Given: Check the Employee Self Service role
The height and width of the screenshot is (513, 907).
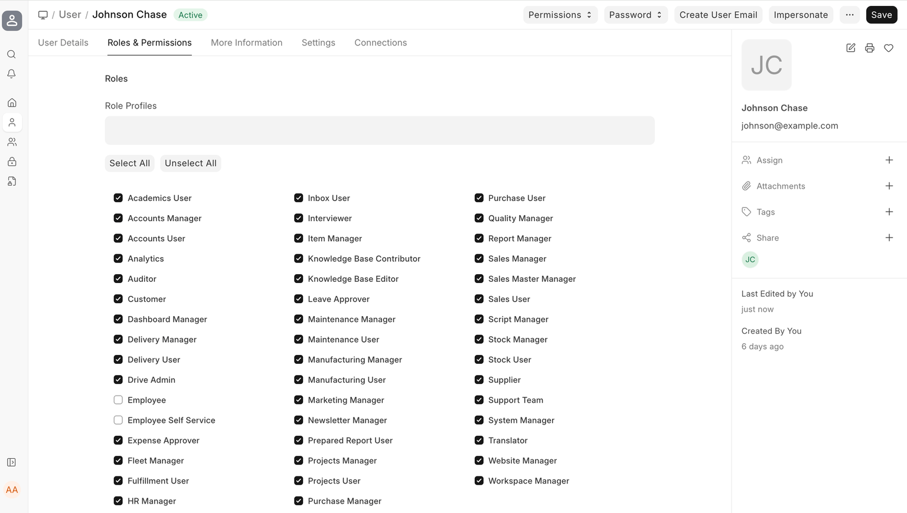Looking at the screenshot, I should pyautogui.click(x=118, y=420).
